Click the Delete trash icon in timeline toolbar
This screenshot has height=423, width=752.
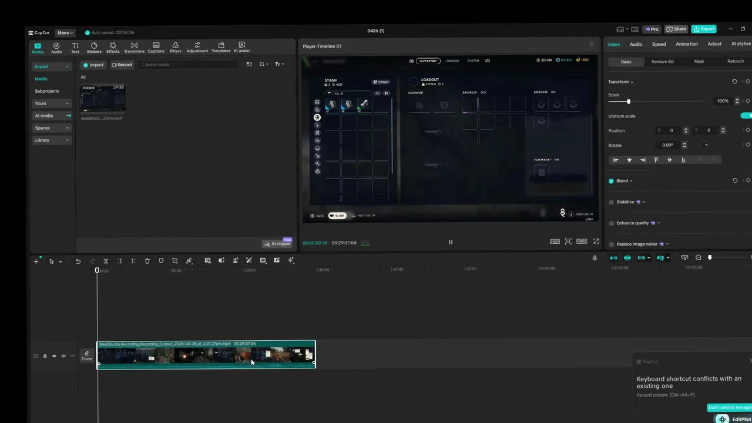click(x=147, y=261)
